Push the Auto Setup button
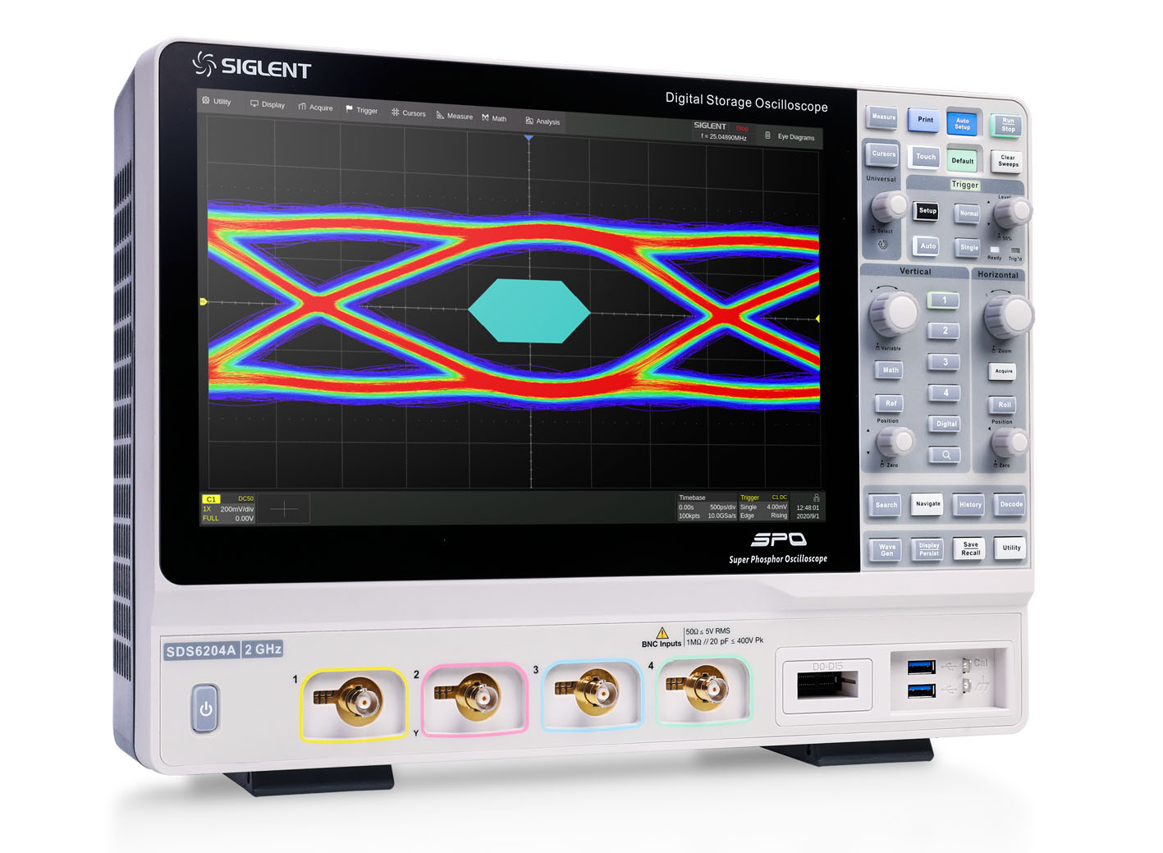This screenshot has width=1163, height=853. coord(963,124)
